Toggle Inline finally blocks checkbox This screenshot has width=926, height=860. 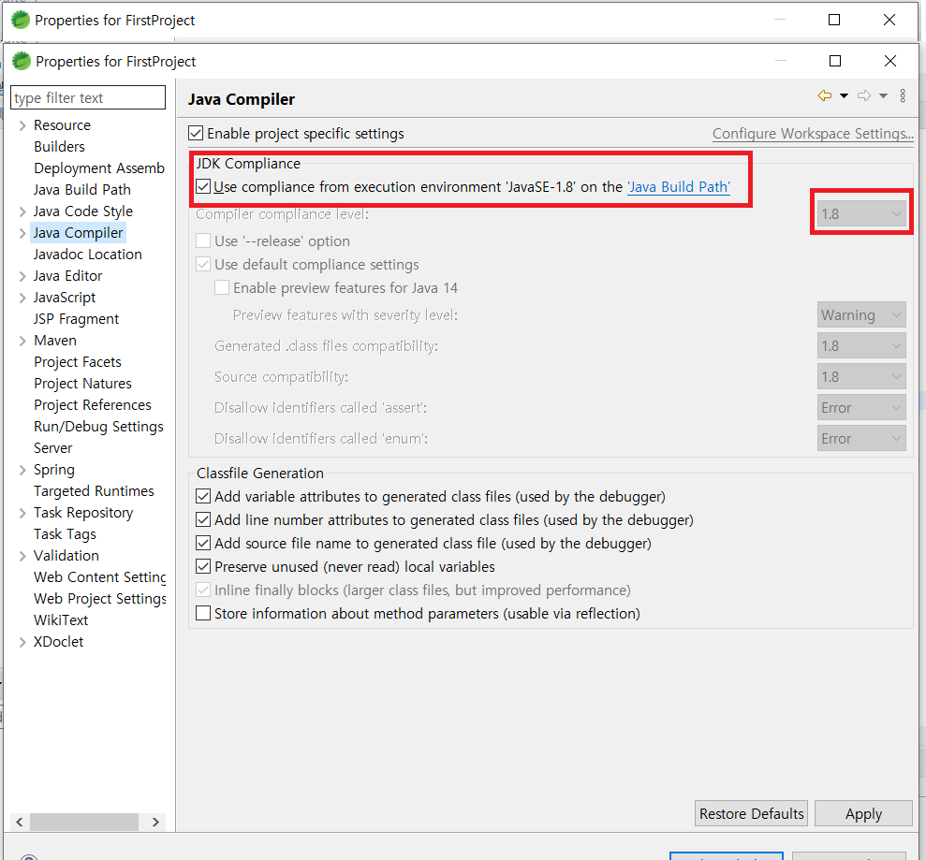(x=203, y=590)
